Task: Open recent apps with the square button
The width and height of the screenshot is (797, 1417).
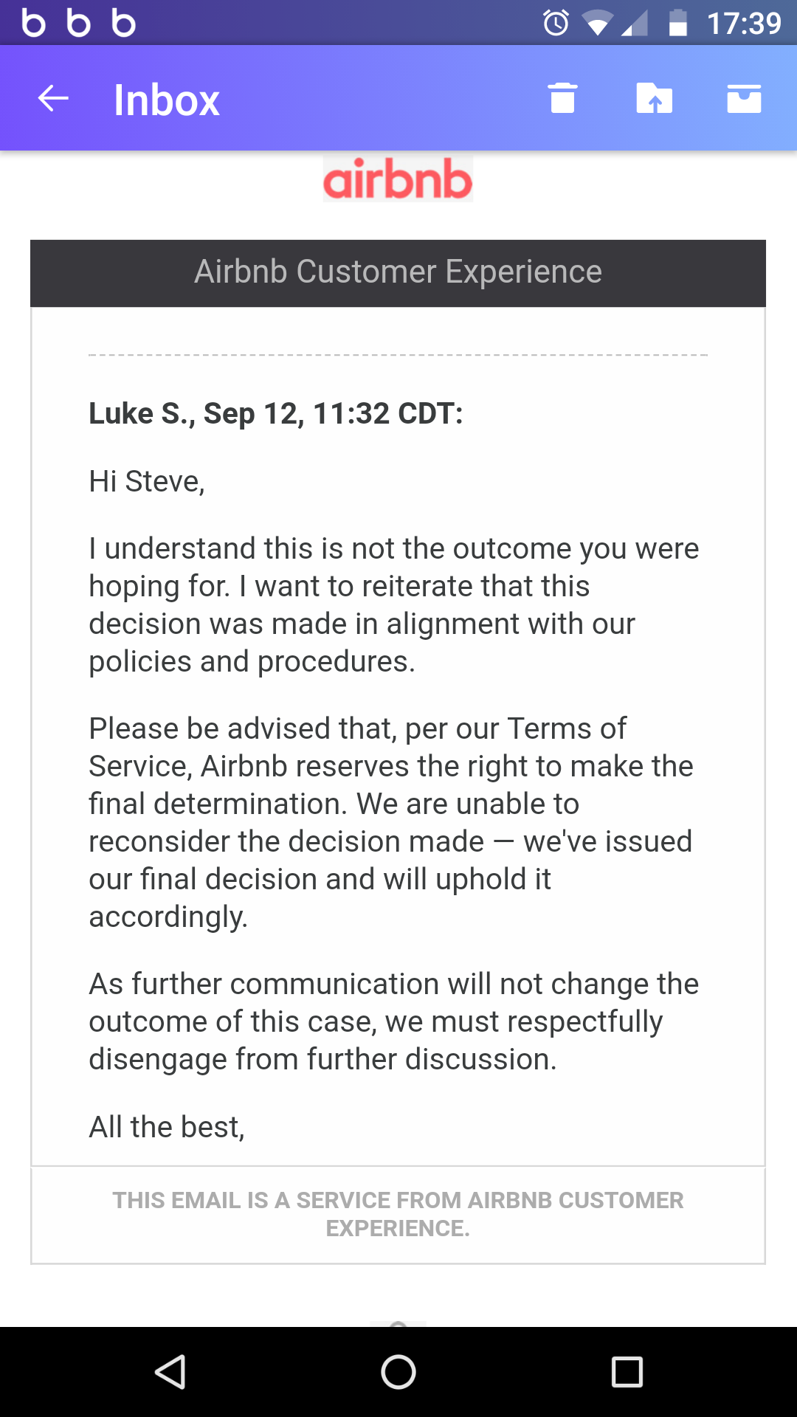Action: pos(627,1372)
